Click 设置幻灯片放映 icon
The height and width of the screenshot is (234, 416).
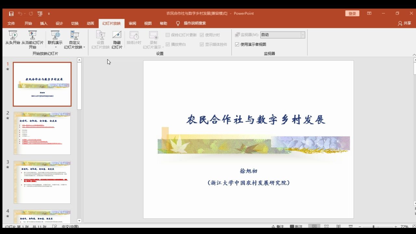100,35
